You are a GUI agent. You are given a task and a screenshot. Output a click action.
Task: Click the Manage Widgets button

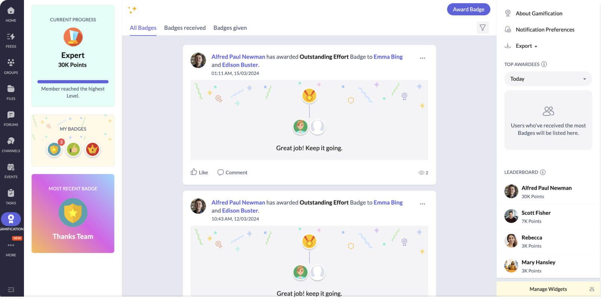[548, 289]
